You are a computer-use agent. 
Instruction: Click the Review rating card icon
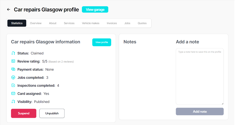click(x=13, y=61)
